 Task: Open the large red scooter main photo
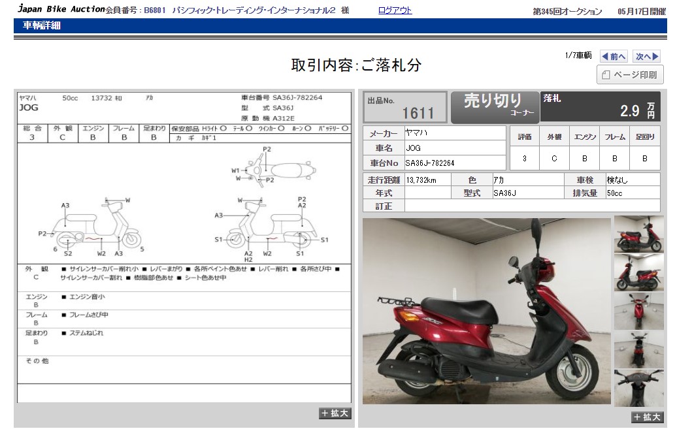pos(486,311)
